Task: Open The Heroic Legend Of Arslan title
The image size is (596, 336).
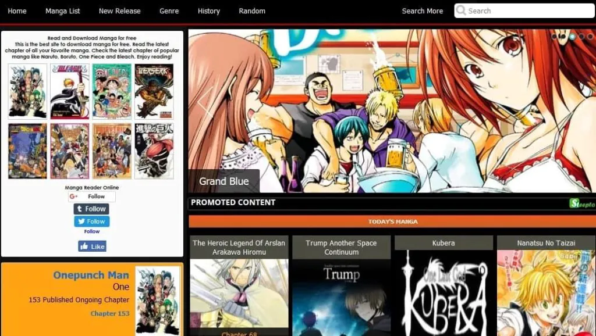Action: 239,248
